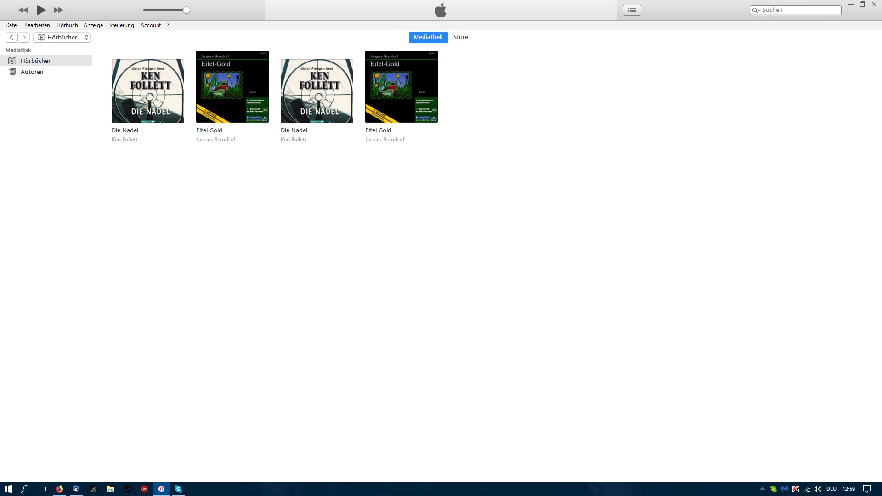Image resolution: width=882 pixels, height=496 pixels.
Task: Click the green checkmark tray icon
Action: click(x=774, y=489)
